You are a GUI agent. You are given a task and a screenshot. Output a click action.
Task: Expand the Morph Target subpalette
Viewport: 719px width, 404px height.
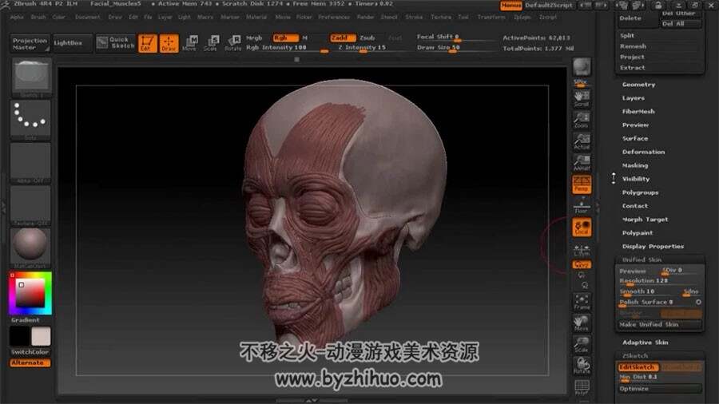point(645,220)
